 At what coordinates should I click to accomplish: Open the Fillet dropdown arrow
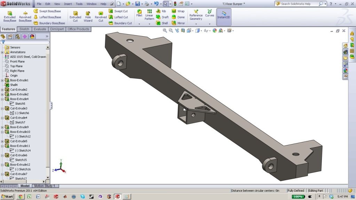click(139, 24)
